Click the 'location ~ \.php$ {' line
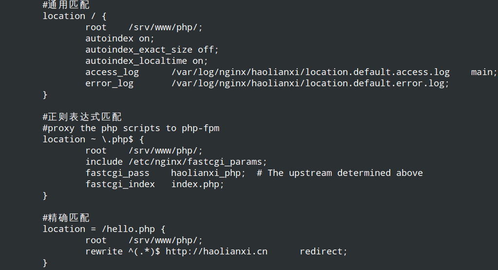This screenshot has width=498, height=270. [94, 139]
